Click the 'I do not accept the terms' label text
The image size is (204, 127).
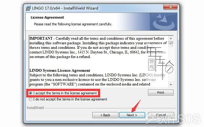tap(70, 99)
